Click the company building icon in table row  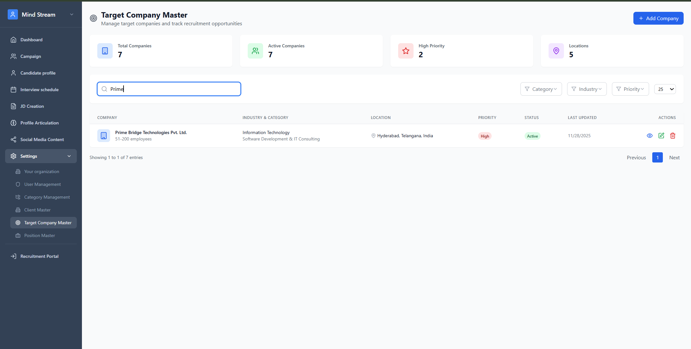104,136
